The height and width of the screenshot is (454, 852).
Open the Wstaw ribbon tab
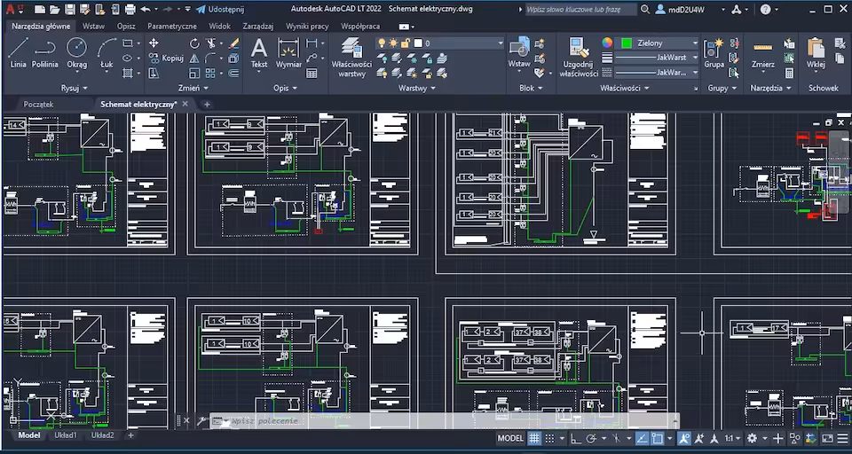tap(93, 26)
